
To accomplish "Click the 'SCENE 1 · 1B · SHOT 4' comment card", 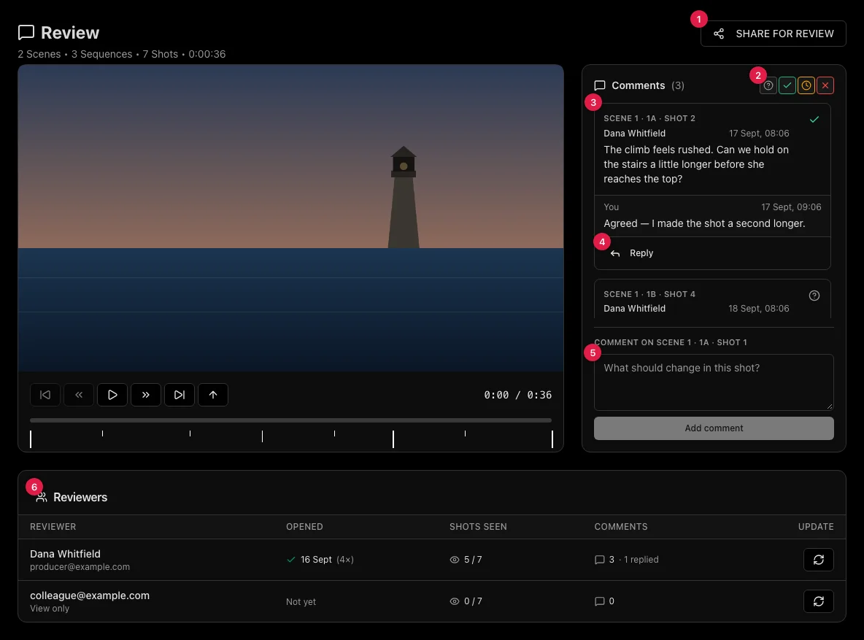I will coord(712,298).
